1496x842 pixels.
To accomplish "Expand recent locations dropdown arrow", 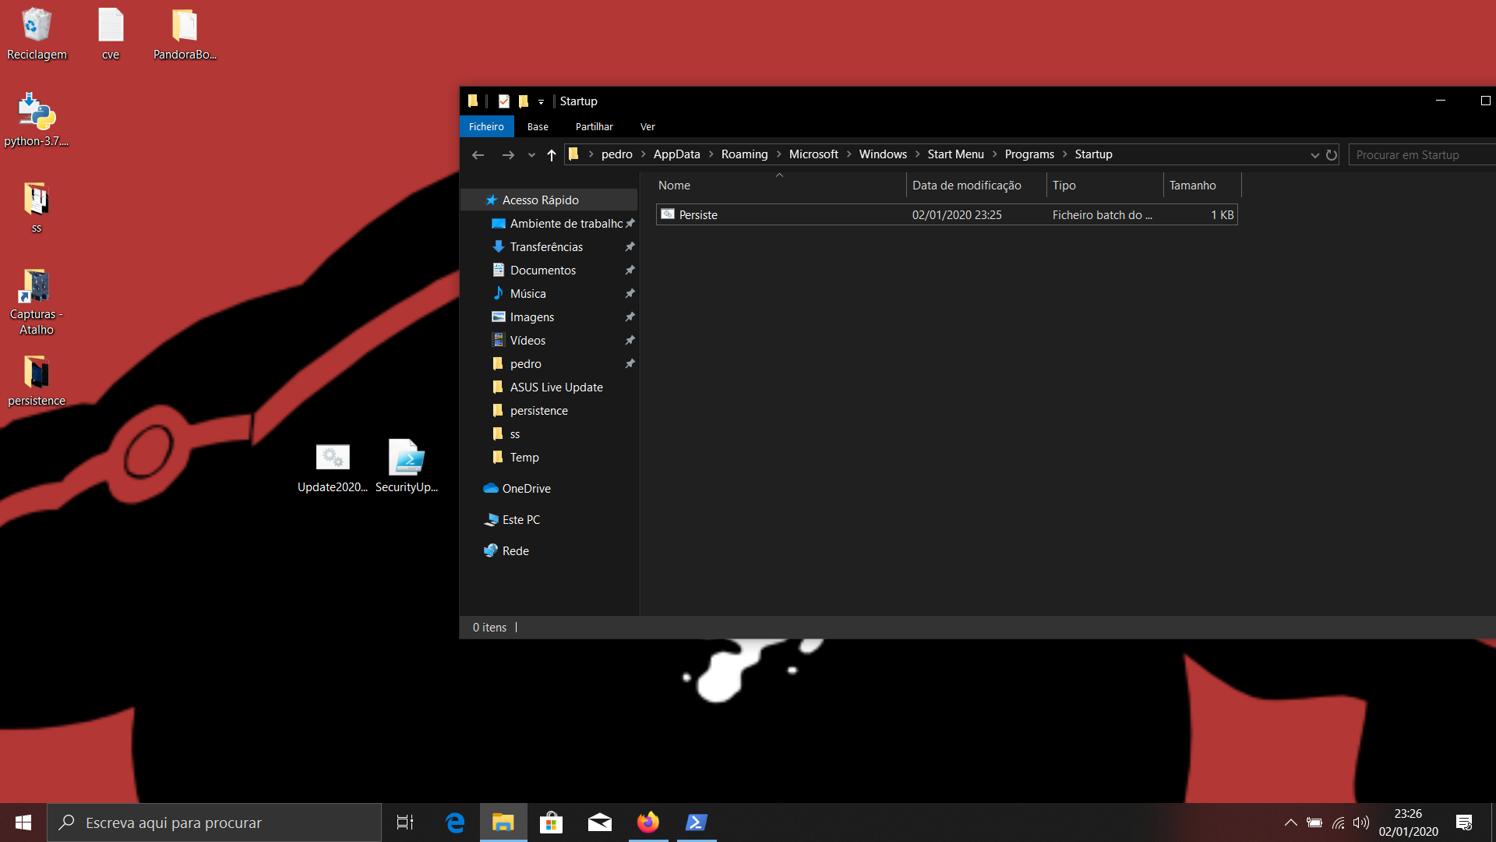I will pyautogui.click(x=531, y=155).
